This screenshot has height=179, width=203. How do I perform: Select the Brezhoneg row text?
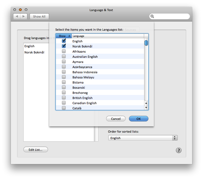click(80, 93)
